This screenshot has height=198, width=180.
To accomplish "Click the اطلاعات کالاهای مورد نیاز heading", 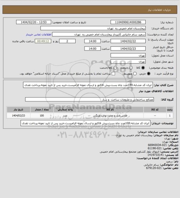I will pos(156,91).
